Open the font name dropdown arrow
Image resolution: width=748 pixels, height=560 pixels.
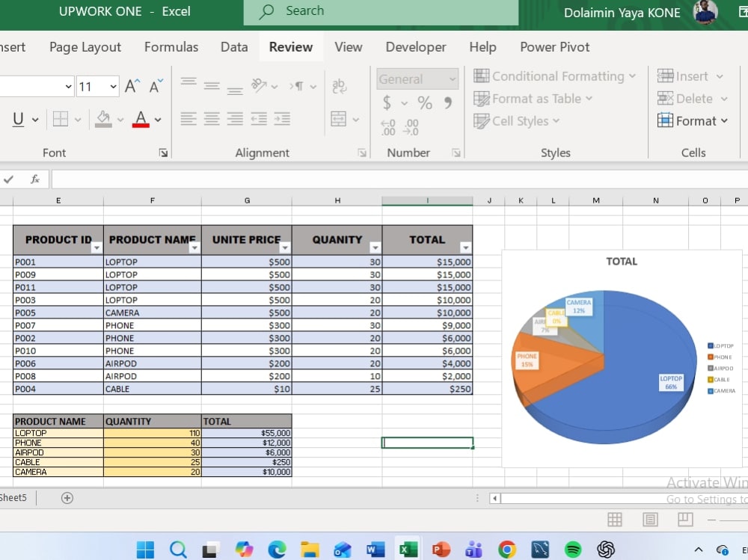pyautogui.click(x=68, y=86)
